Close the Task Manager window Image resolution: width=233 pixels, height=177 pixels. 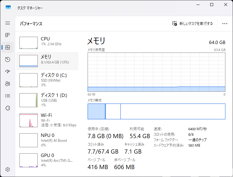(x=226, y=5)
